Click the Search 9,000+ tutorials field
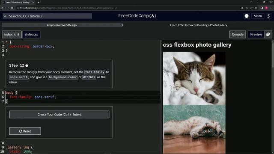The image size is (274, 154). 47,16
